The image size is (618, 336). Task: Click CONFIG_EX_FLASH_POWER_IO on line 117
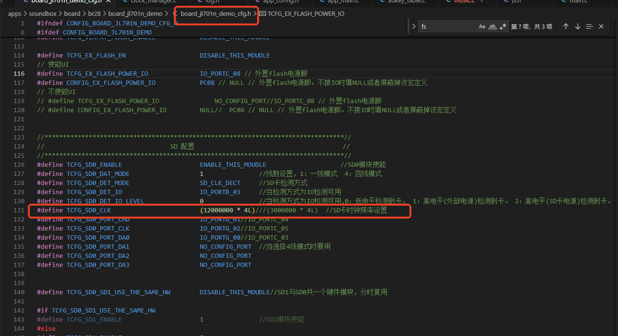coord(111,83)
